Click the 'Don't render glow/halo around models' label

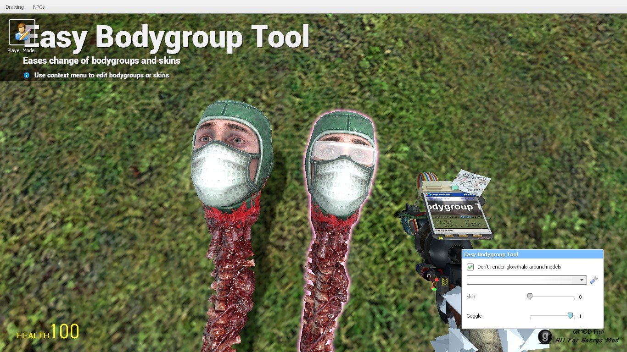coord(519,267)
